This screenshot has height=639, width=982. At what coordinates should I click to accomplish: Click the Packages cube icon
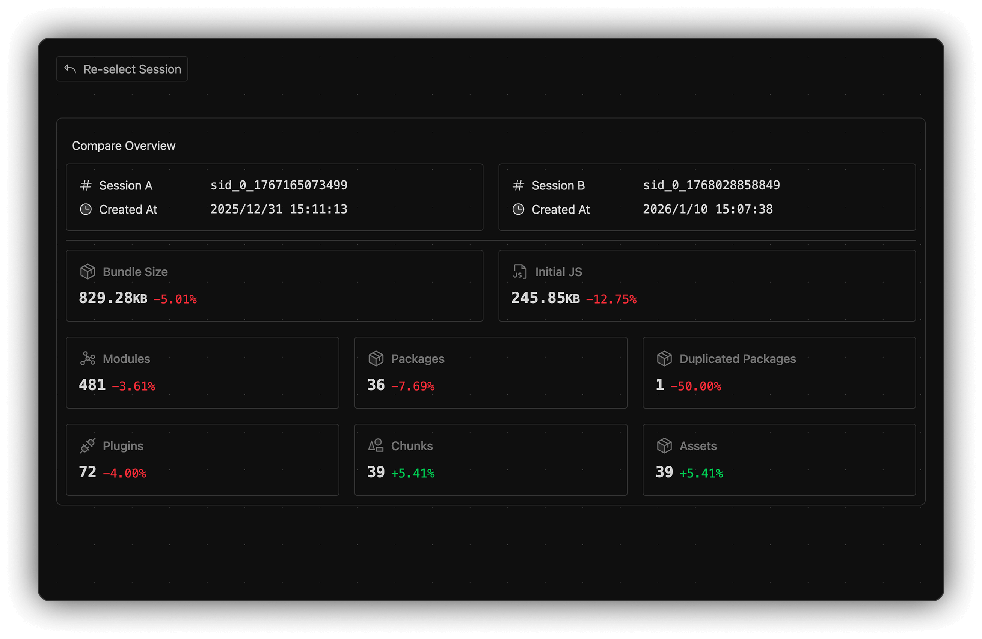(x=376, y=359)
